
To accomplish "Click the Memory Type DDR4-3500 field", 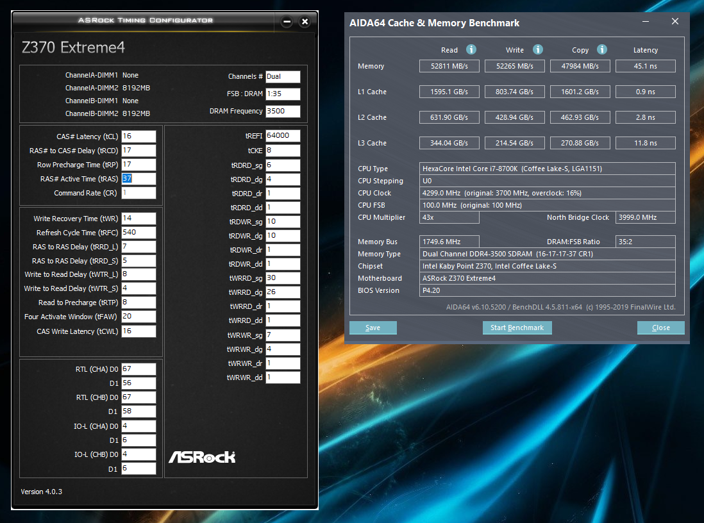I will (548, 254).
